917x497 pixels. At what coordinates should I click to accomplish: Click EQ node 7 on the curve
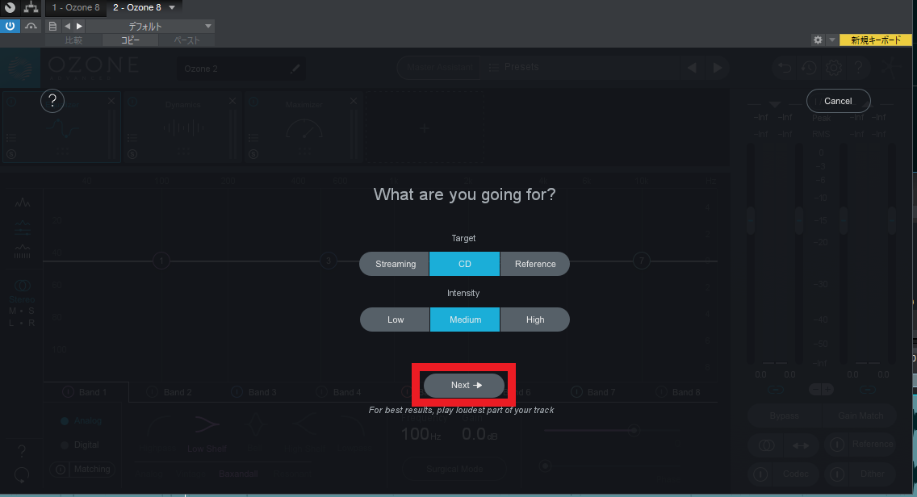tap(642, 261)
